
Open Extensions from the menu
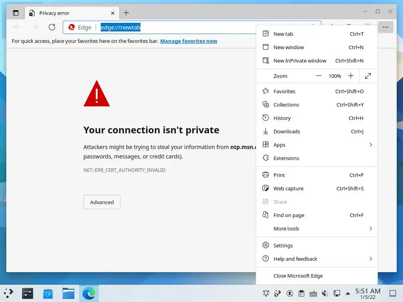click(x=317, y=158)
